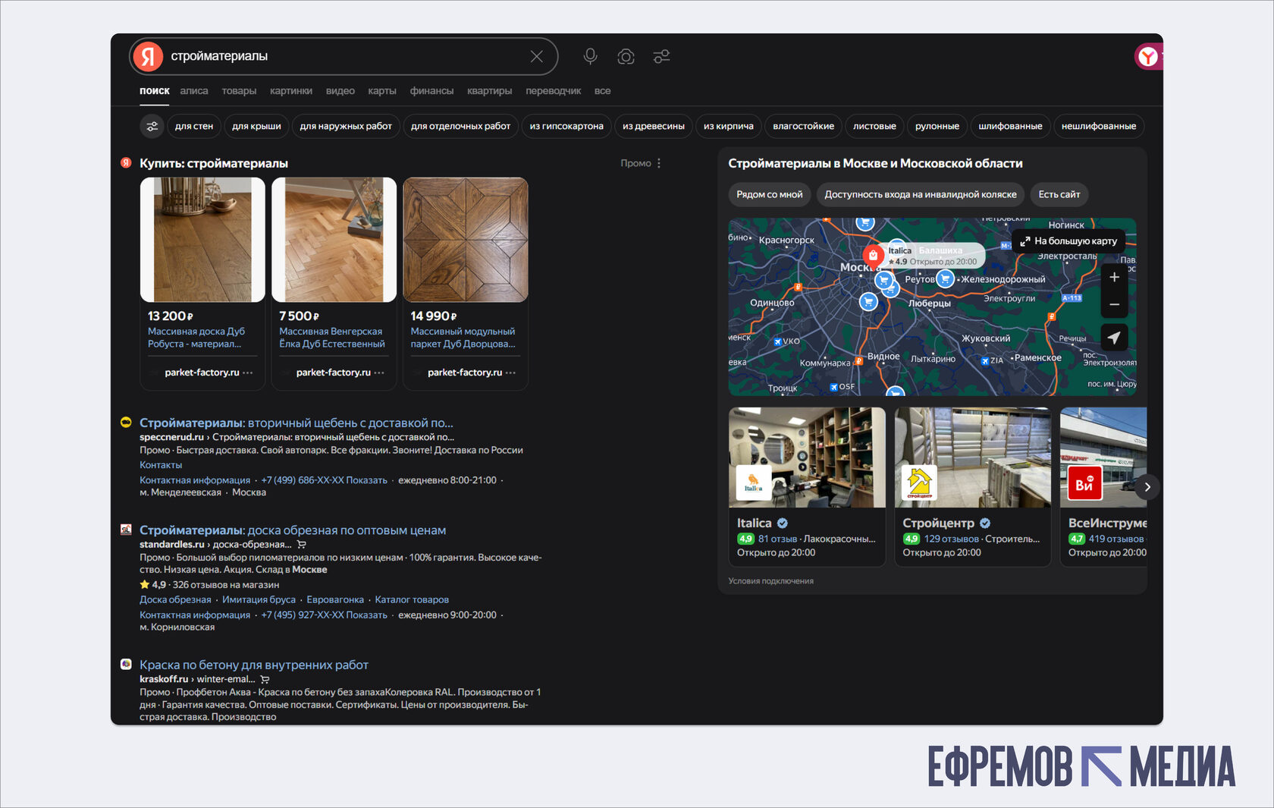The height and width of the screenshot is (808, 1274).
Task: Apply the шлифованные filter chip
Action: (x=1010, y=126)
